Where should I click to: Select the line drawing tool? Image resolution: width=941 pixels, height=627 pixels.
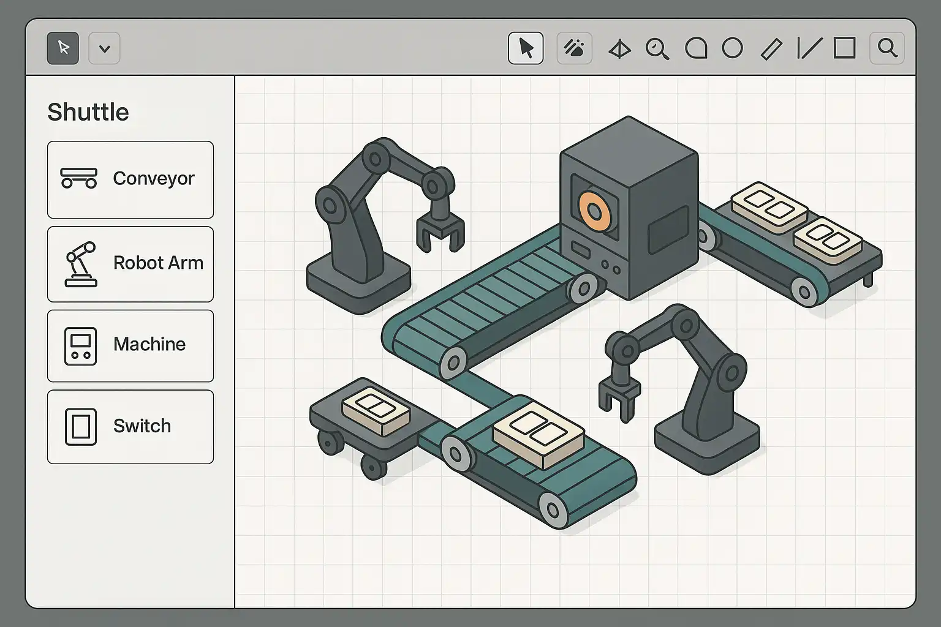(809, 48)
